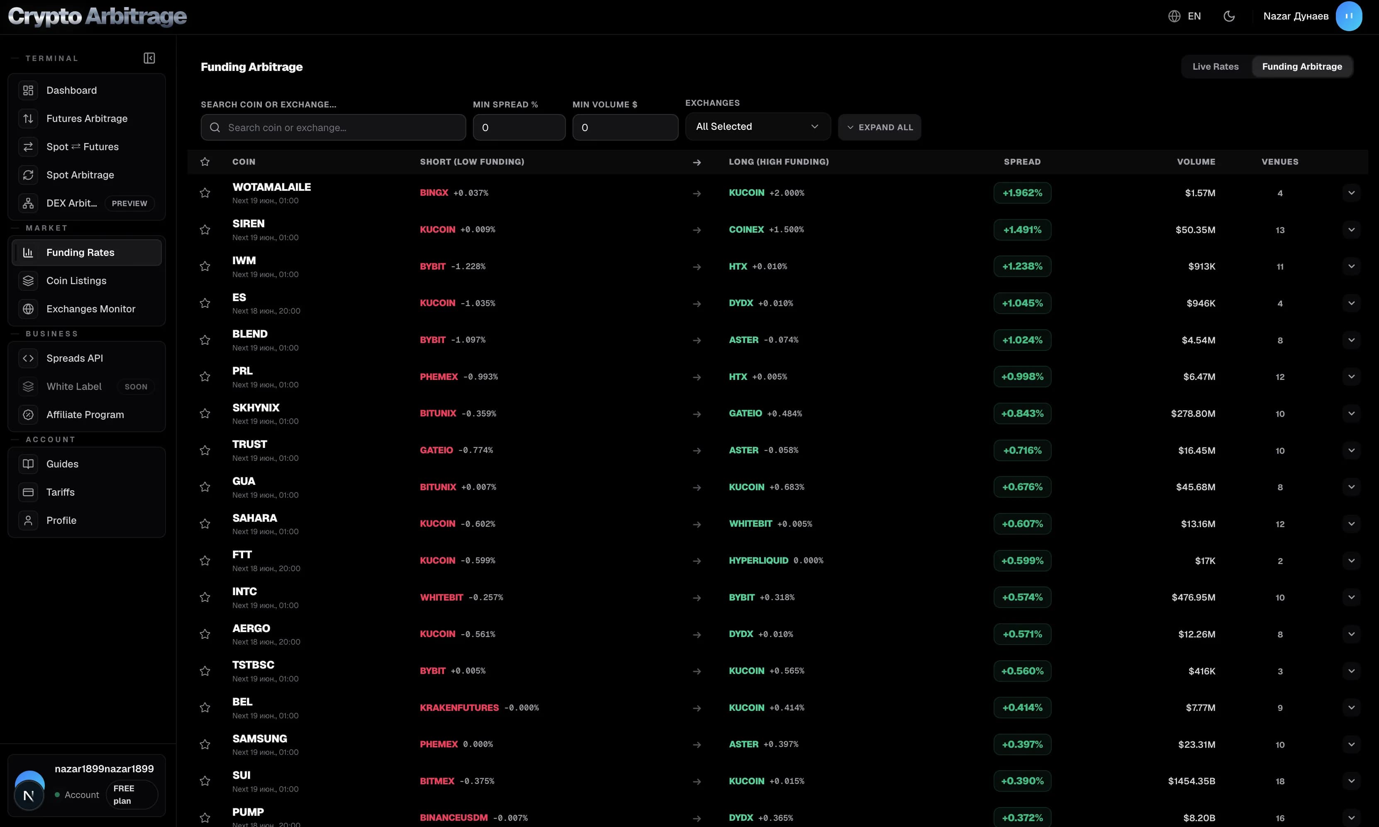Open the Dashboard sidebar icon
This screenshot has width=1379, height=827.
[29, 90]
